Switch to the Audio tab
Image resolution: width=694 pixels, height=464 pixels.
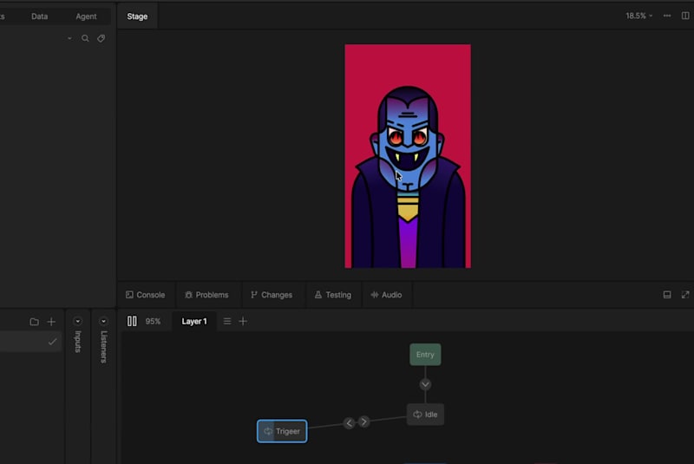(x=386, y=295)
